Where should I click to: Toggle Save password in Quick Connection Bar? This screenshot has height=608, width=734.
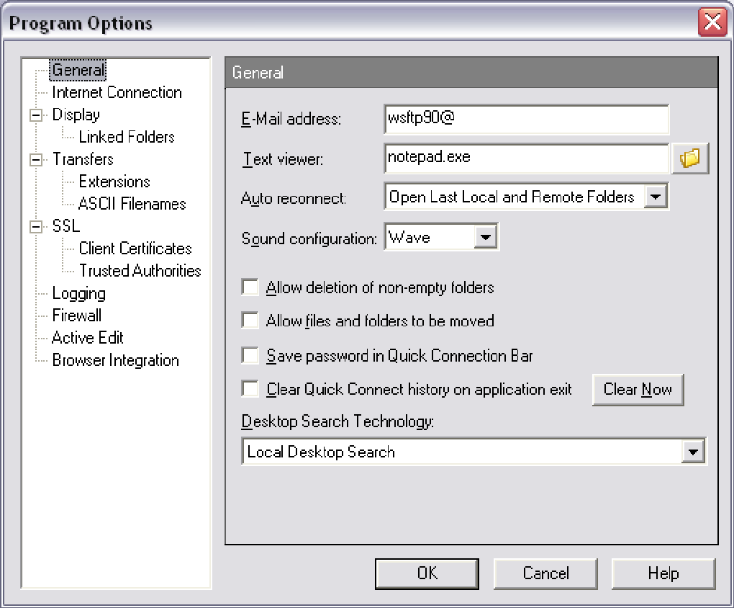pos(250,355)
